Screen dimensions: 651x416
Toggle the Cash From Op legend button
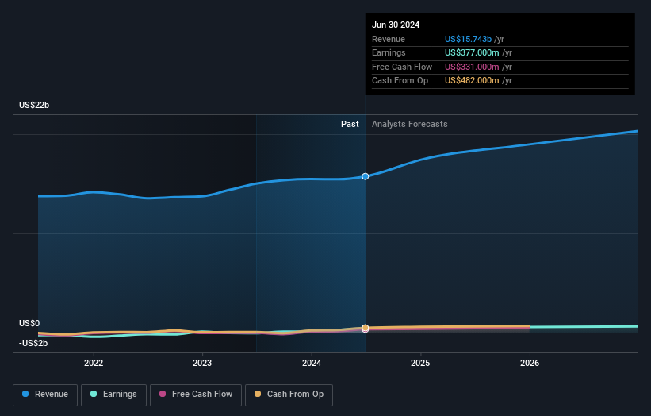click(289, 395)
